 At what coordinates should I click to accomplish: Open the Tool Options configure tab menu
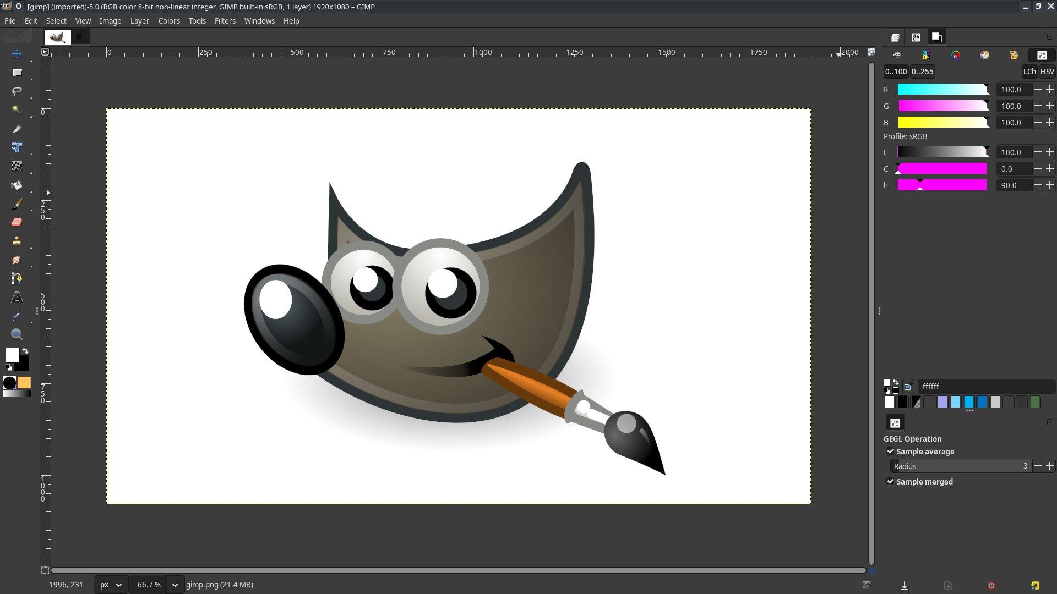(1050, 422)
